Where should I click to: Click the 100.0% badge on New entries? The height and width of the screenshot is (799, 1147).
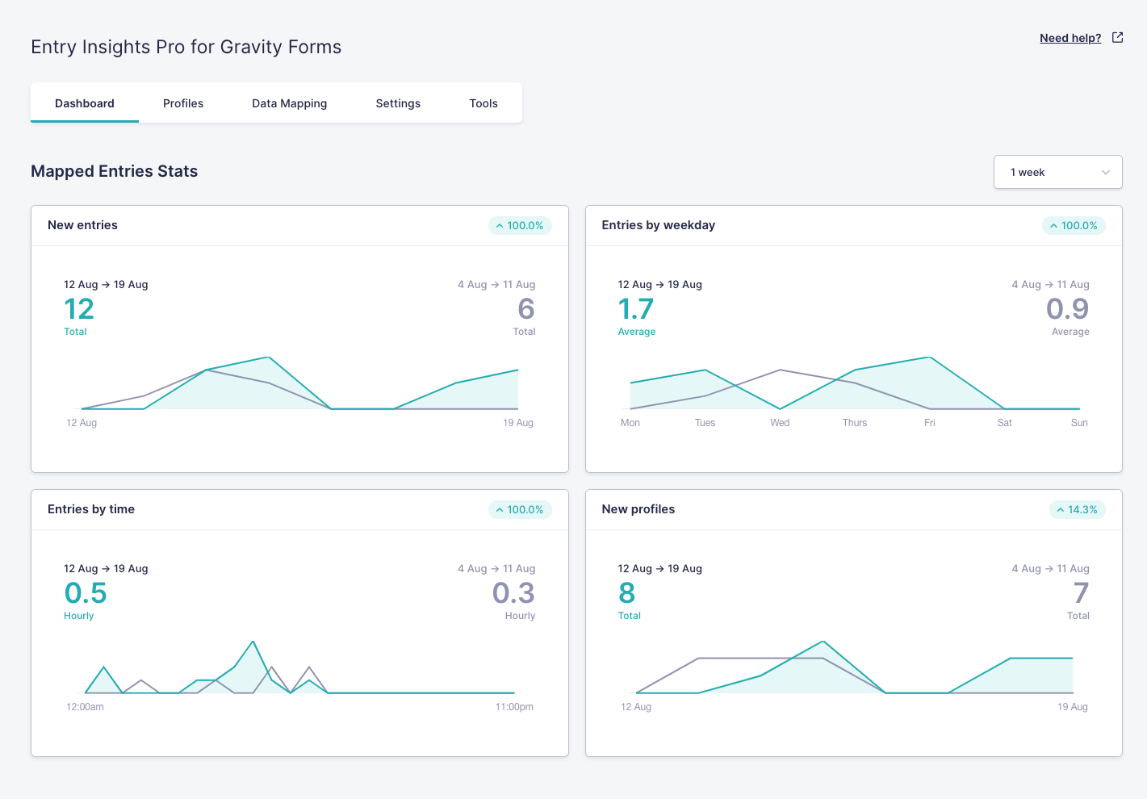520,226
